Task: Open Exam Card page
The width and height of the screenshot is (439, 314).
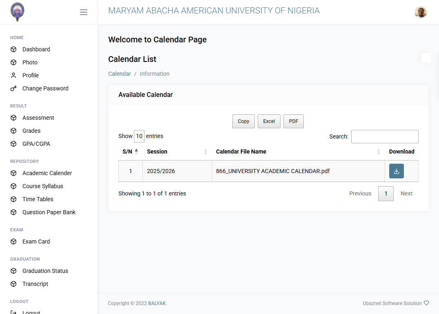Action: click(36, 242)
